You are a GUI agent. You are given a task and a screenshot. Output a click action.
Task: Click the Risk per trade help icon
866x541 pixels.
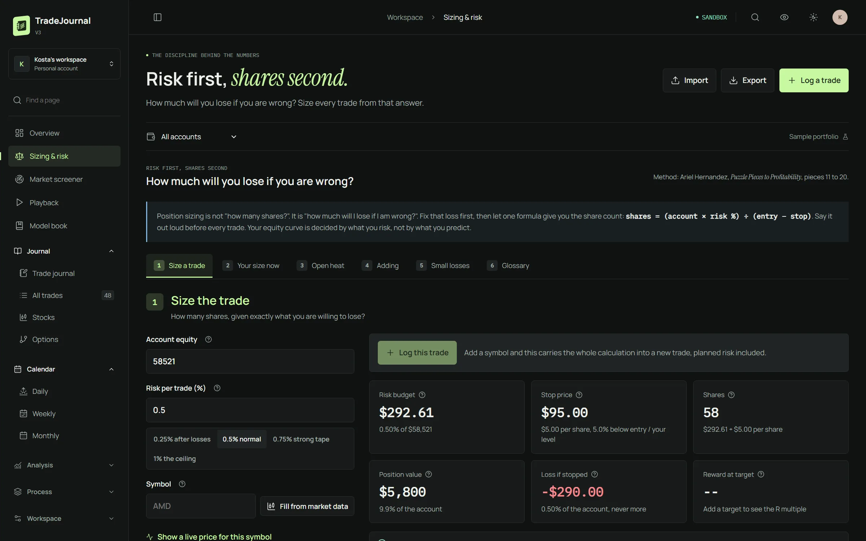[217, 388]
